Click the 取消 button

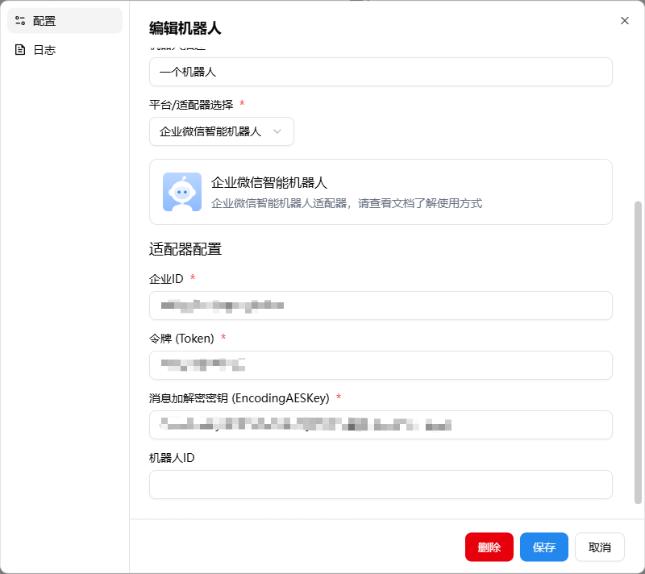point(599,547)
